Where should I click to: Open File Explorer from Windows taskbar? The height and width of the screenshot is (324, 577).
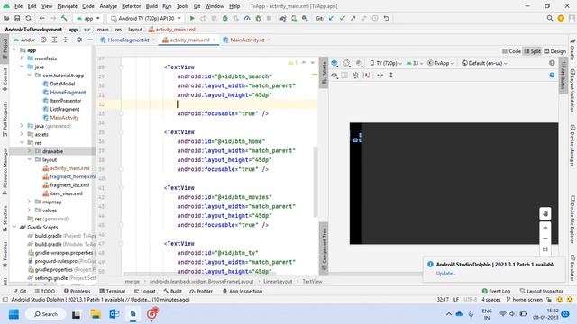tap(96, 314)
